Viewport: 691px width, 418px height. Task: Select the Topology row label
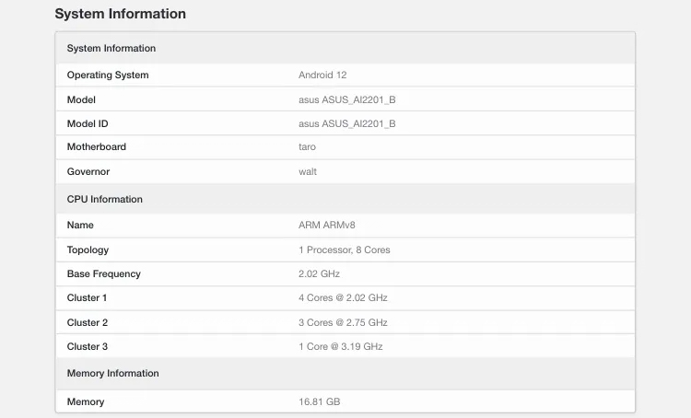[88, 250]
